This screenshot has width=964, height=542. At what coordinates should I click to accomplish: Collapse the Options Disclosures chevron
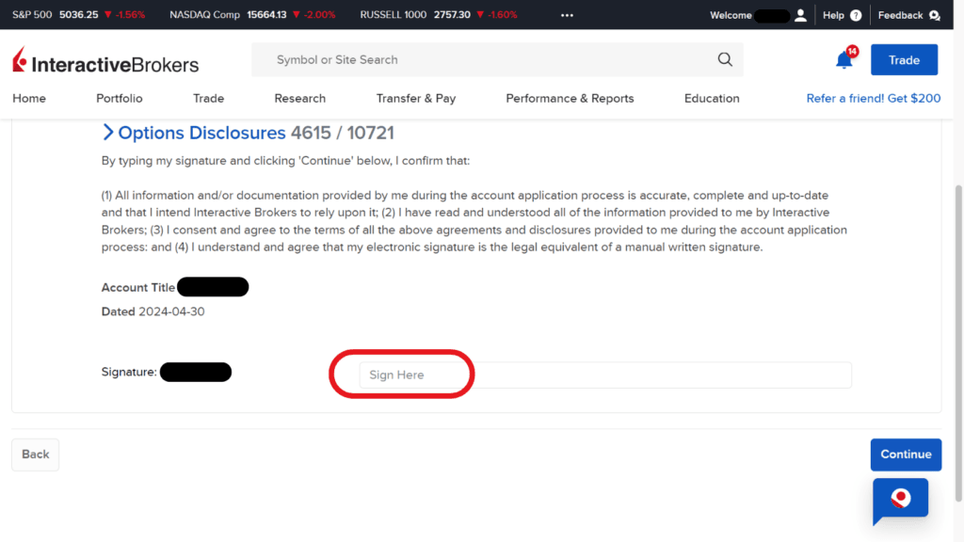tap(108, 133)
